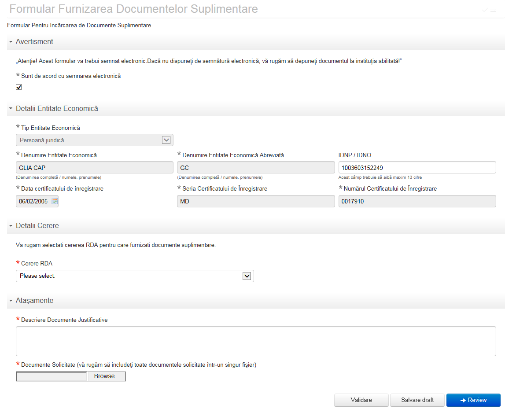Click the faded list icon in header
Viewport: 505px width, 409px height.
click(x=493, y=10)
